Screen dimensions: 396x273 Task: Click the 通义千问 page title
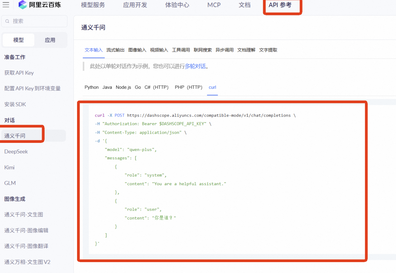pos(93,28)
